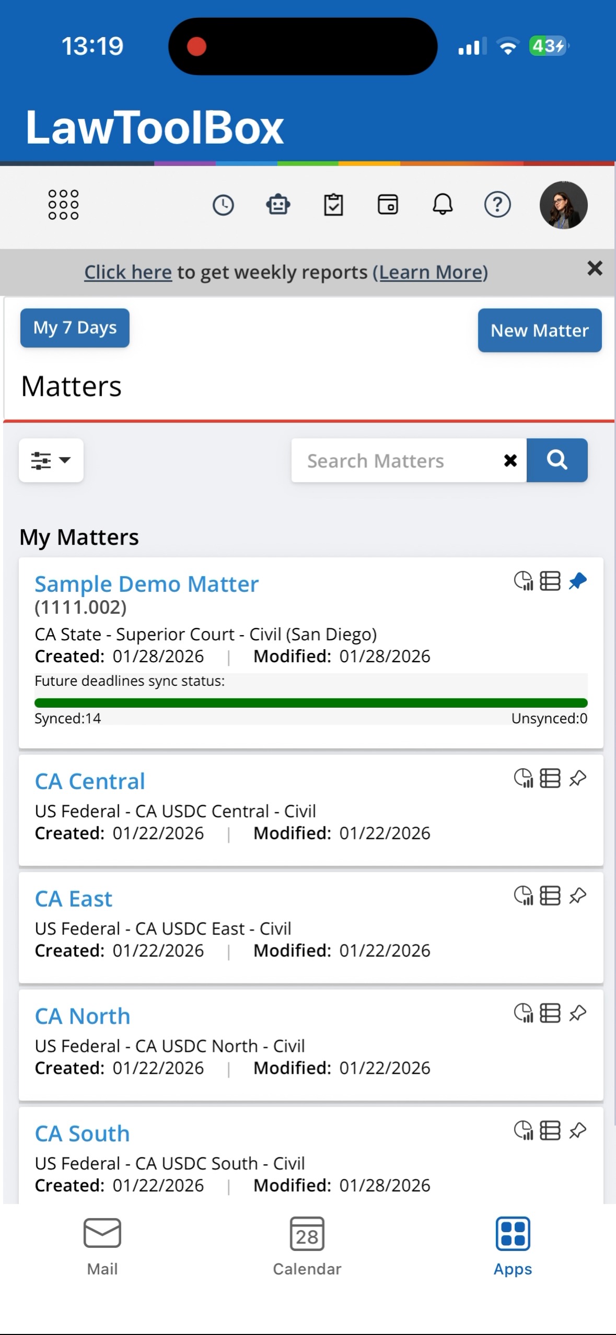This screenshot has width=616, height=1335.
Task: Open table view icon for CA South
Action: pos(550,1131)
